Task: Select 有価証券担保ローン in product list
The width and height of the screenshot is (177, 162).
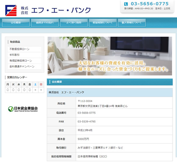Action: pyautogui.click(x=24, y=61)
